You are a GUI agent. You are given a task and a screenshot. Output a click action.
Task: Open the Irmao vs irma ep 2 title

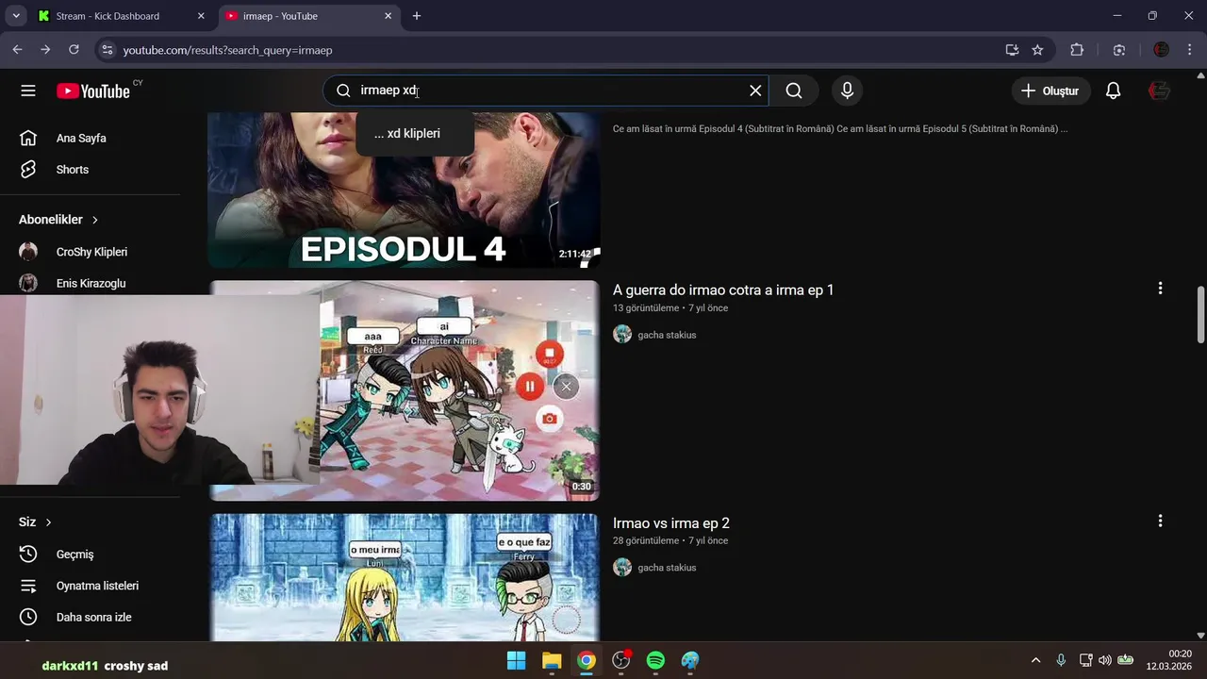point(671,523)
